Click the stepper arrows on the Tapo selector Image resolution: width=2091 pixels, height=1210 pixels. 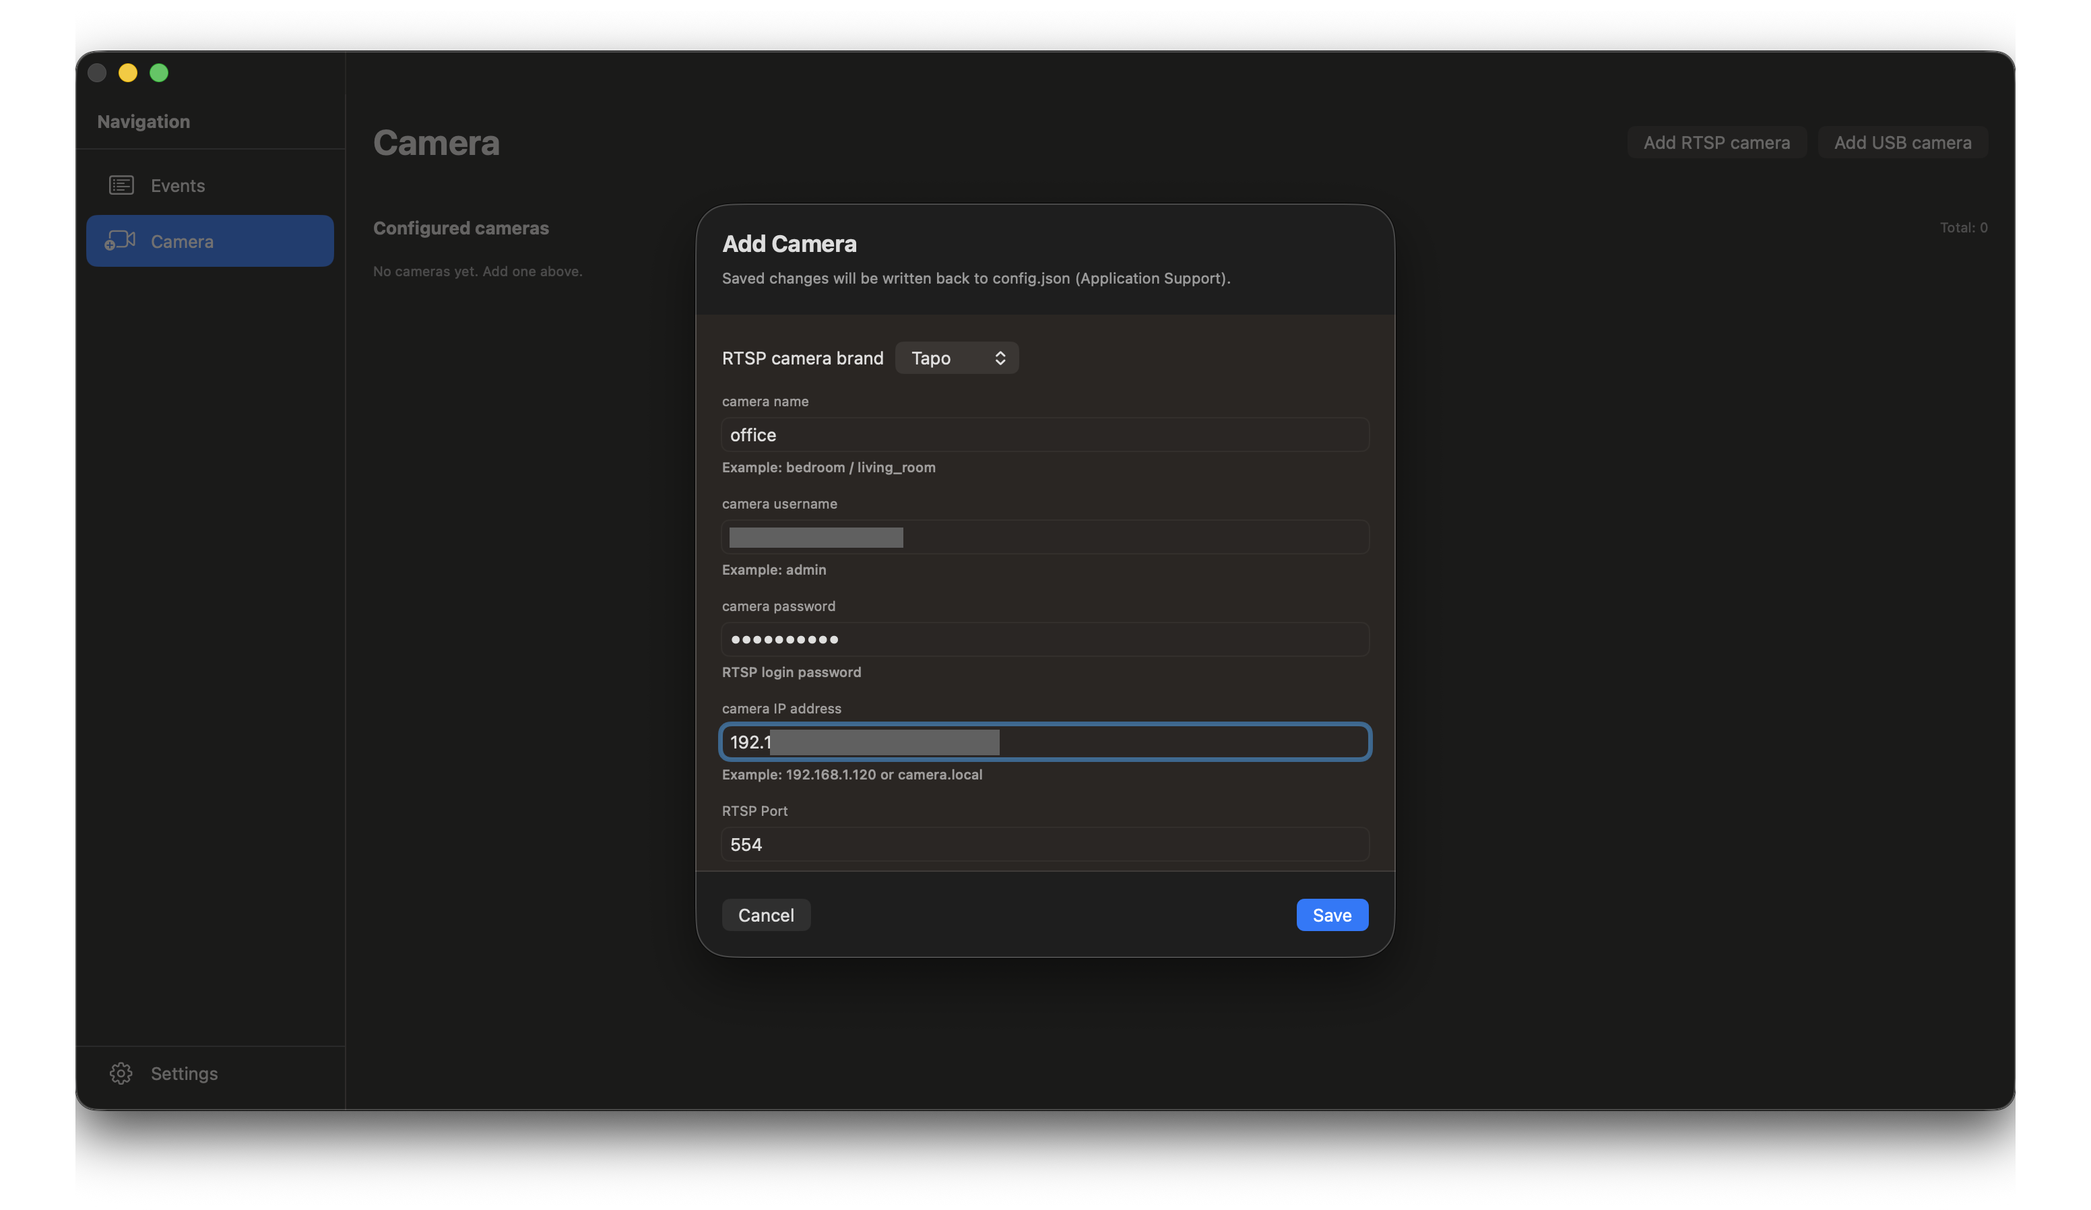1000,358
